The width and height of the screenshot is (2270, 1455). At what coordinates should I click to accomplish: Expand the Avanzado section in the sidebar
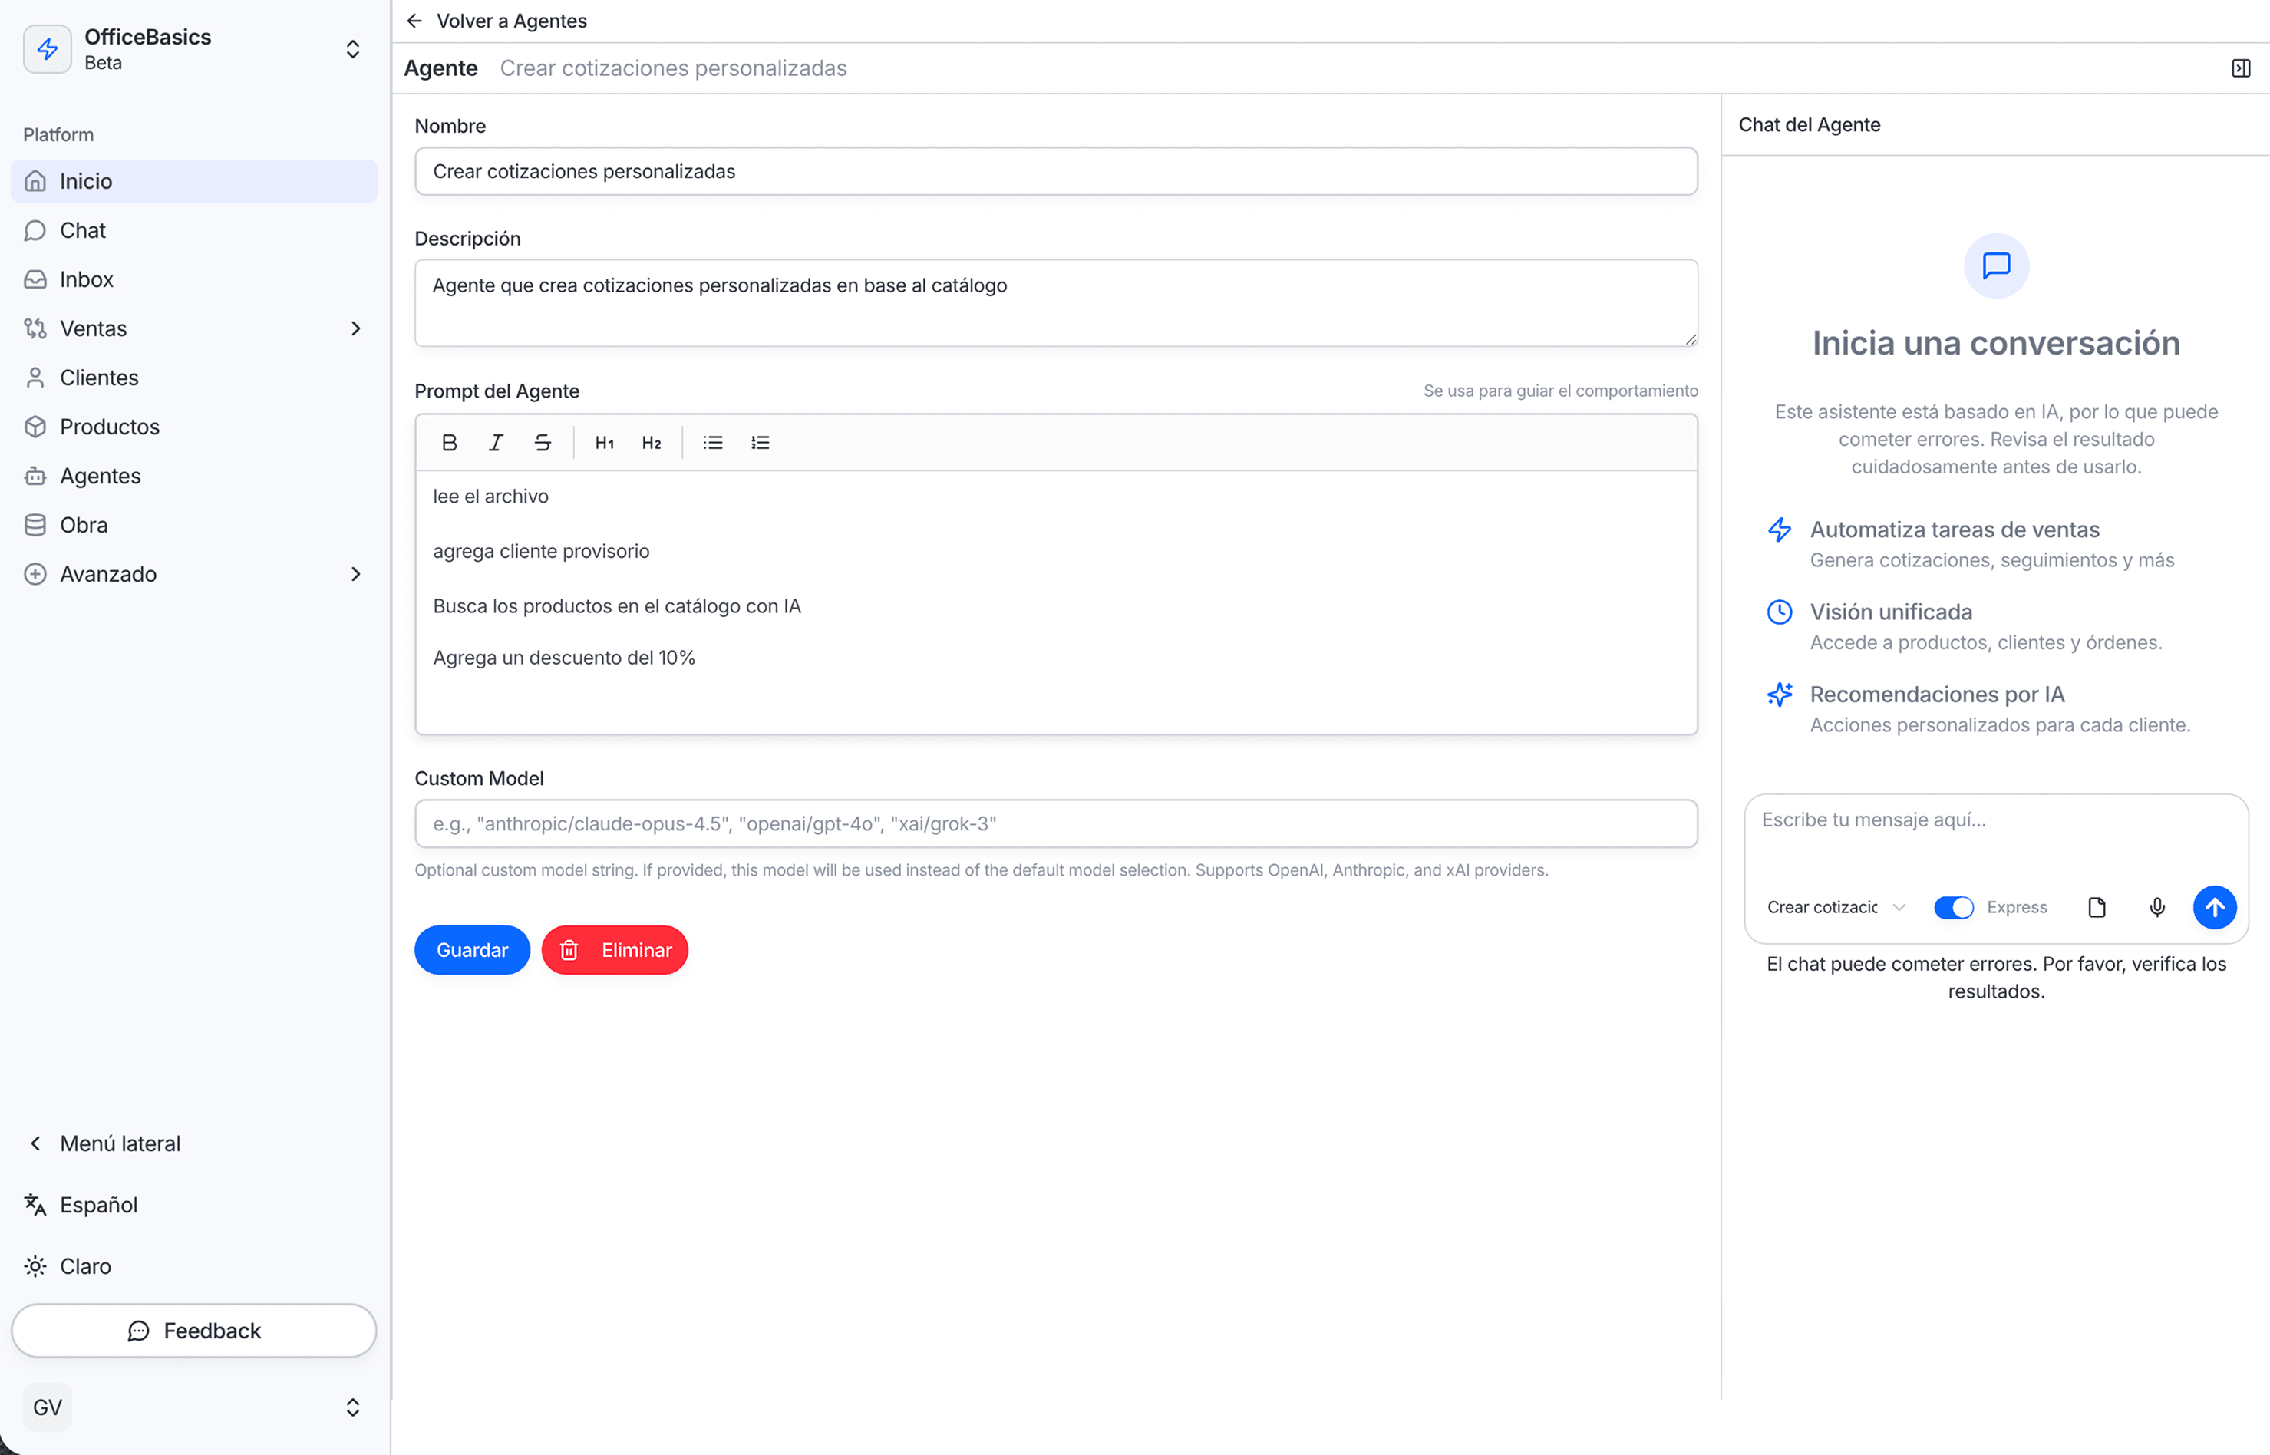tap(355, 573)
